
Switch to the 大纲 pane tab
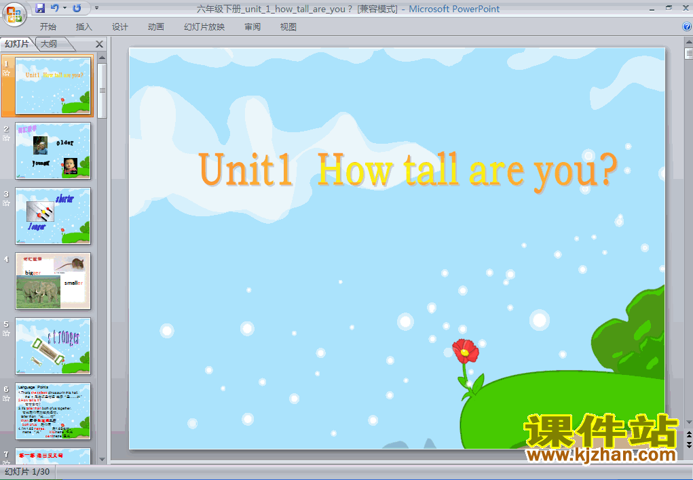(50, 43)
